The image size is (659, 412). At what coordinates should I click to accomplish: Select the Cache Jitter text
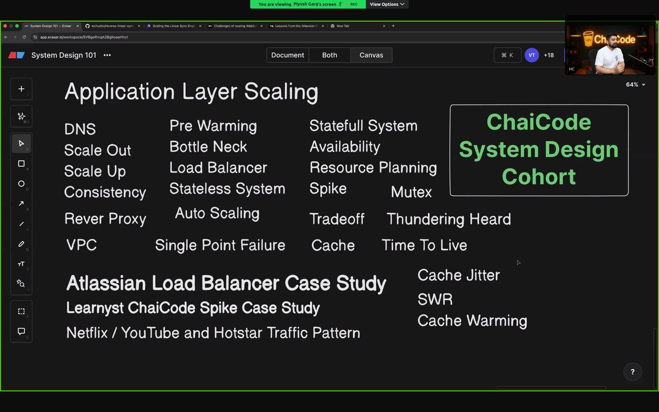point(459,275)
